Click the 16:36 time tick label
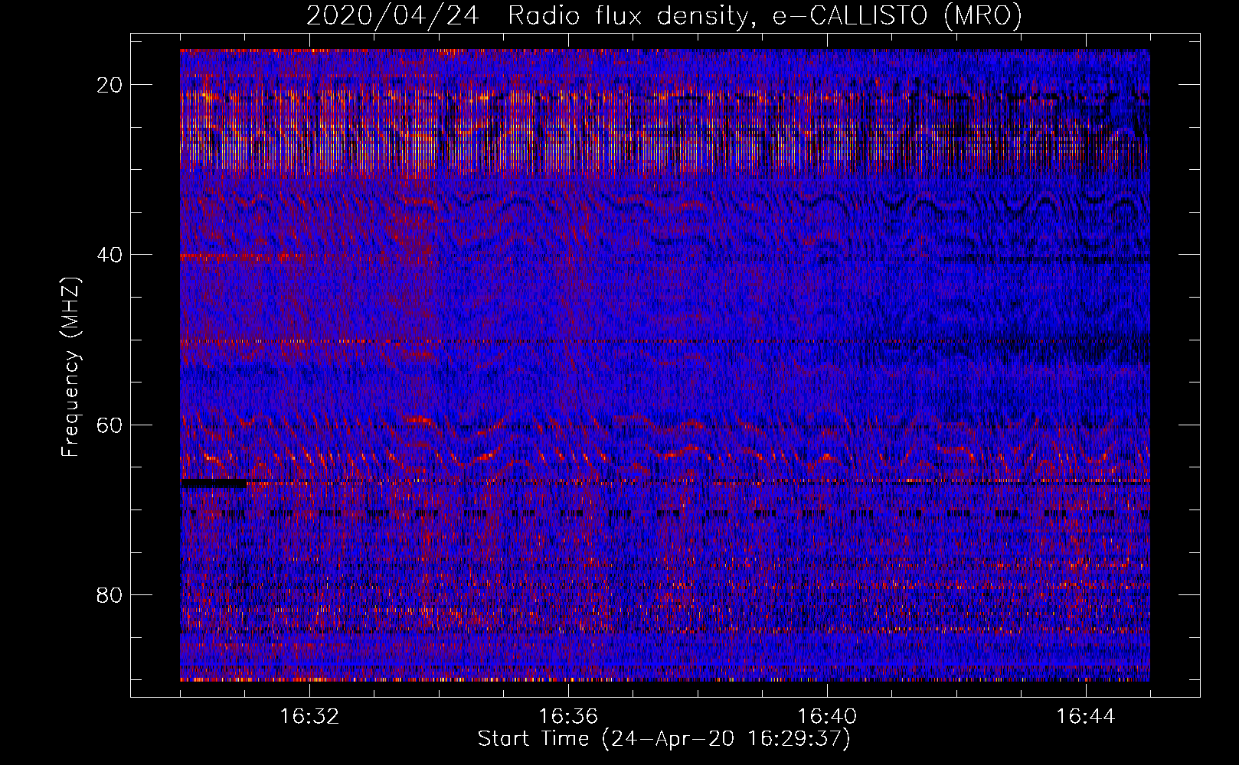 tap(568, 717)
